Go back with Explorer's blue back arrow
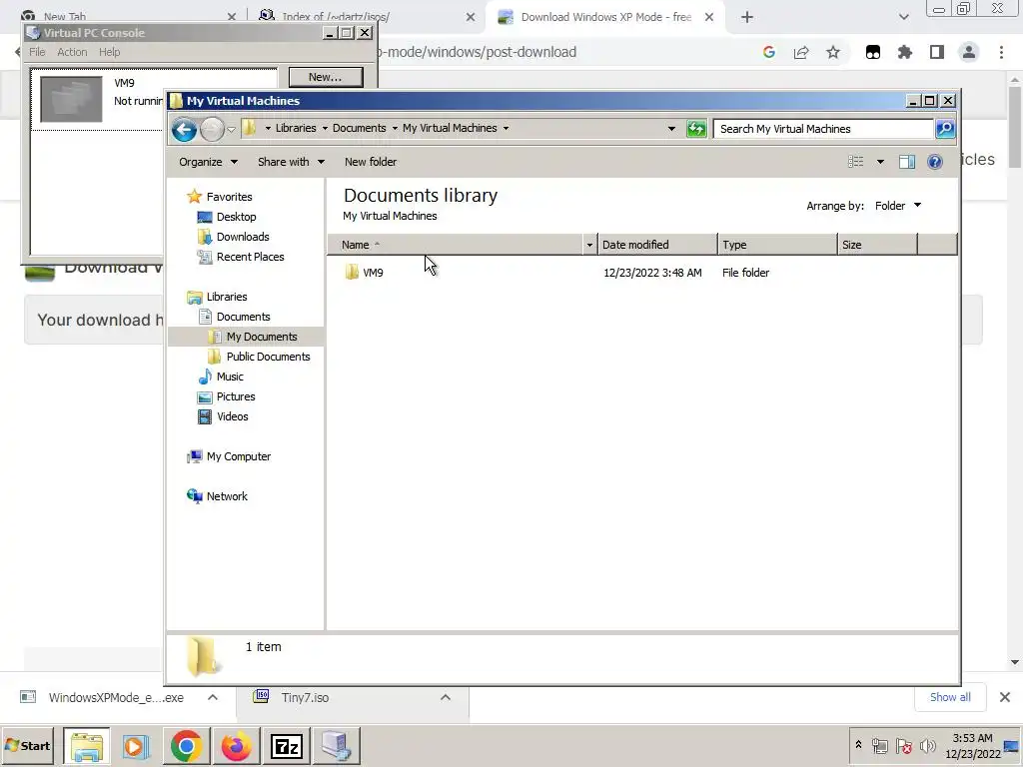This screenshot has width=1023, height=767. click(184, 130)
